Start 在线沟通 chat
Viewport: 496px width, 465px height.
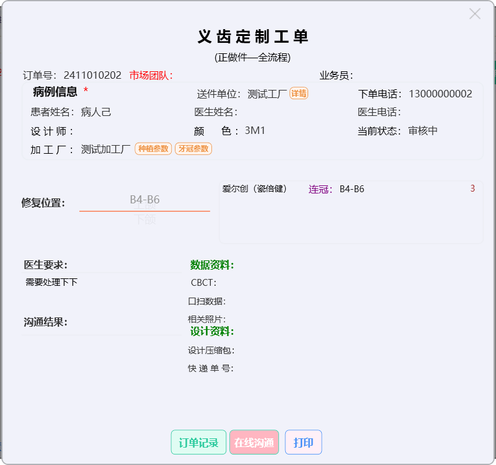coord(254,443)
